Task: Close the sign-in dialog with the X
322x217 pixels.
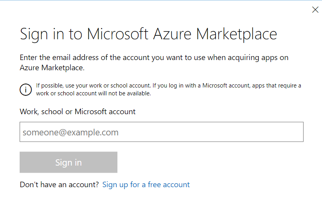Action: point(315,10)
